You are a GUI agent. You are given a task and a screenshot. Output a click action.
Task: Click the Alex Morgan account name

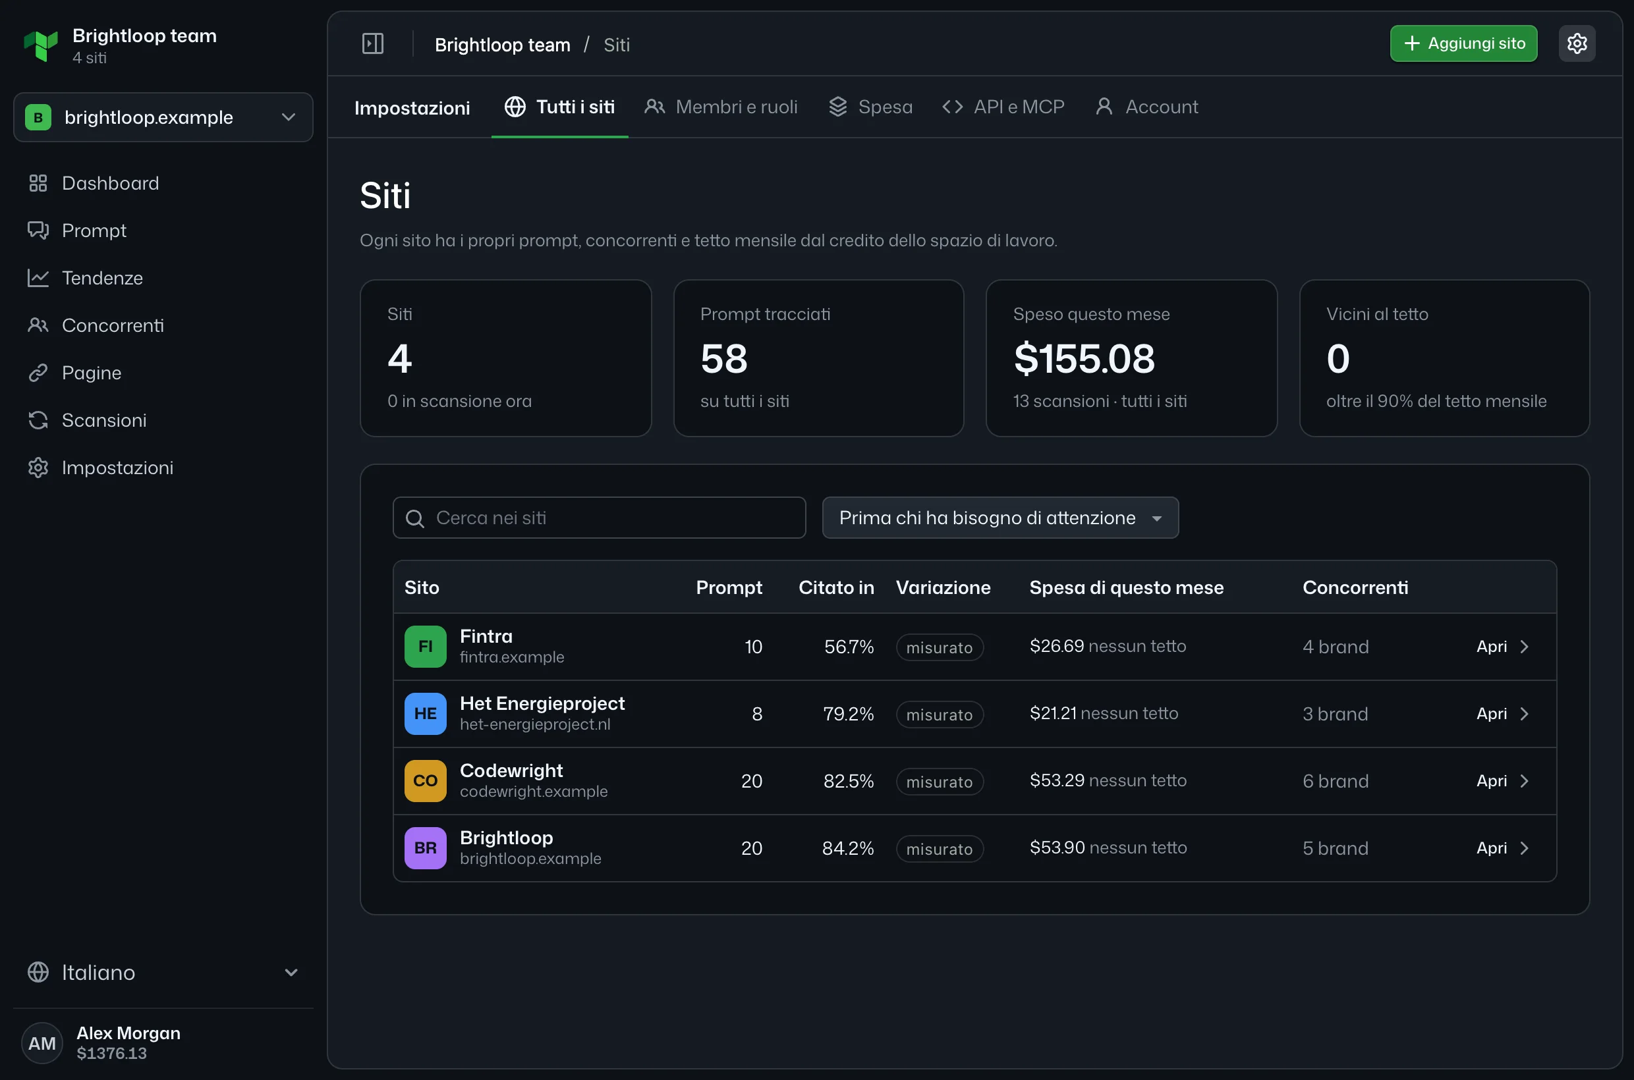[128, 1033]
